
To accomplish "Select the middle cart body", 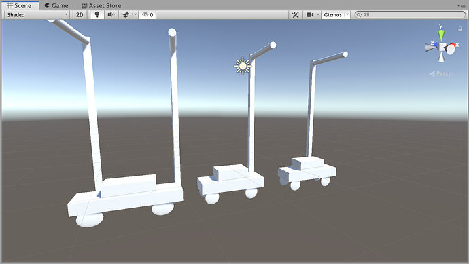I will pos(230,183).
